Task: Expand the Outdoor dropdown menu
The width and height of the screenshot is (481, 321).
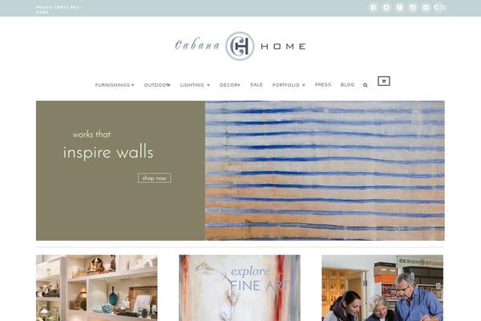Action: pyautogui.click(x=157, y=85)
